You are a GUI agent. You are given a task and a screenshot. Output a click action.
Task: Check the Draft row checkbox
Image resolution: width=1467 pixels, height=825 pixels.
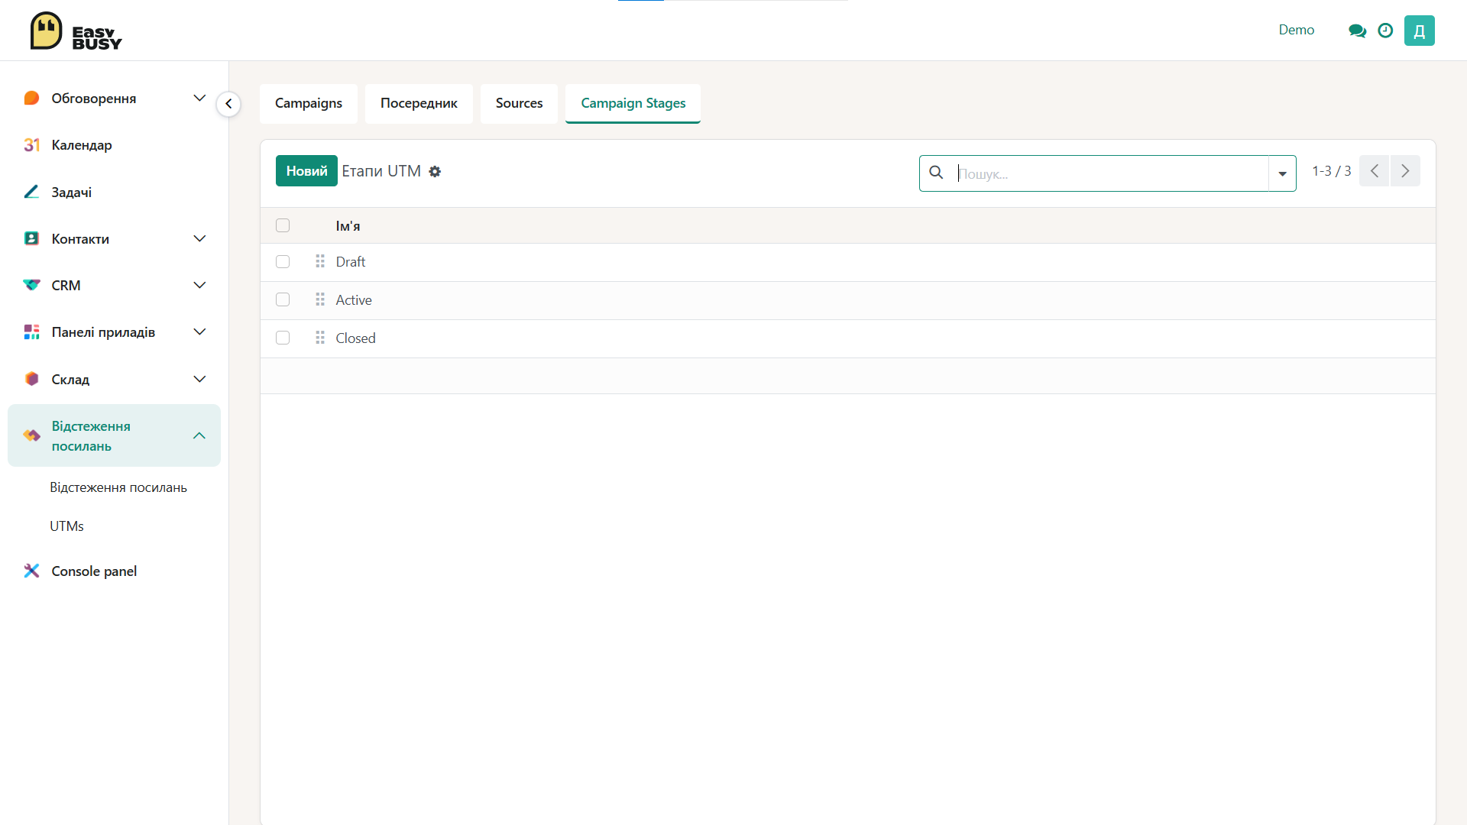[283, 261]
